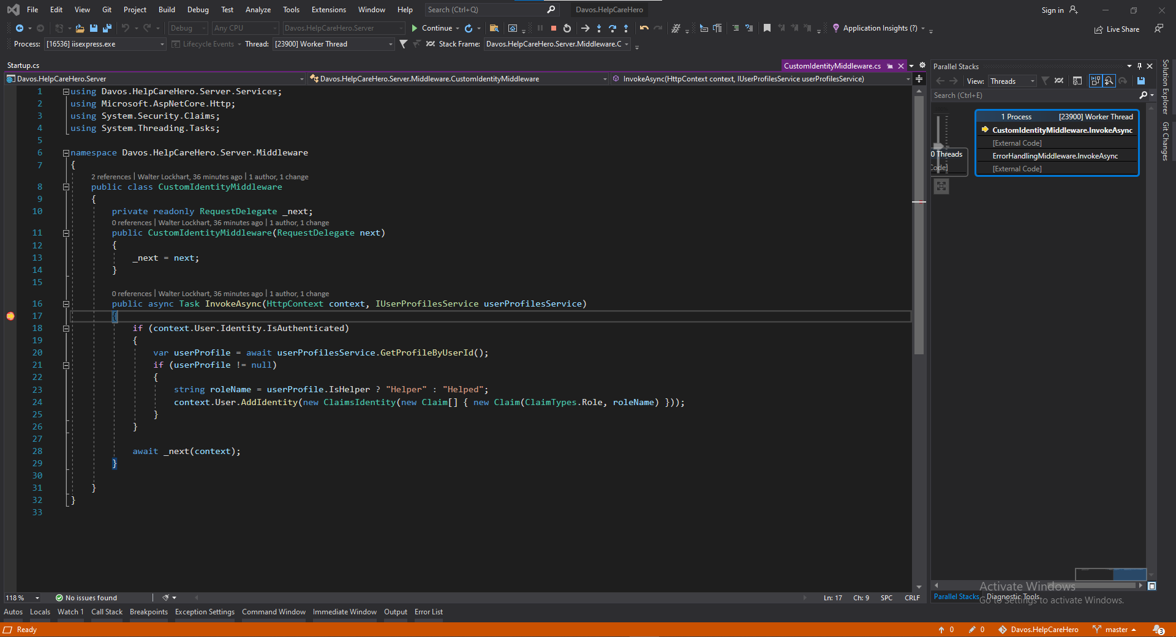Open the Immediate Window tab

click(x=345, y=612)
